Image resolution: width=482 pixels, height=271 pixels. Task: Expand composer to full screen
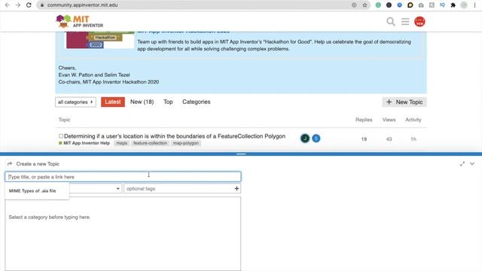[462, 164]
